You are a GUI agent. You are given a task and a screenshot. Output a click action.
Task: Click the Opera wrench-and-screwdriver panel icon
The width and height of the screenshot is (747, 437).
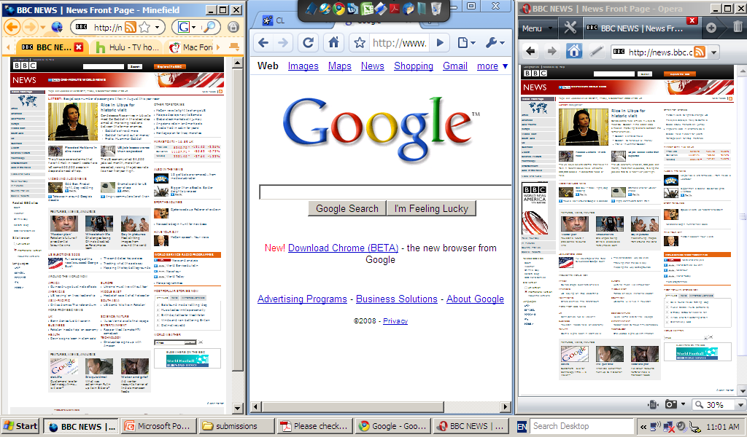click(570, 28)
